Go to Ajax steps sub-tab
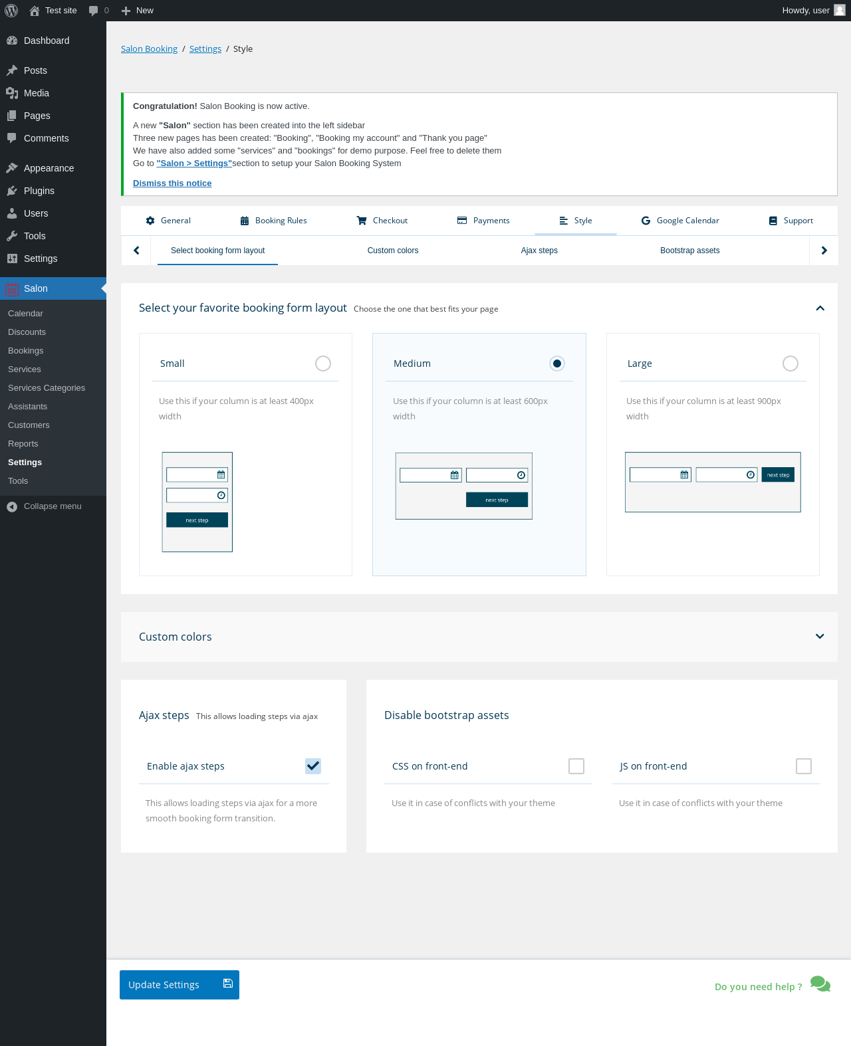Viewport: 851px width, 1046px height. pyautogui.click(x=539, y=251)
